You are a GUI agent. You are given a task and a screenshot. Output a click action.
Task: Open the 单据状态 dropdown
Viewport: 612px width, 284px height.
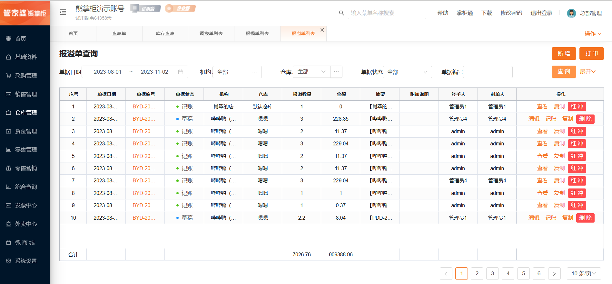pos(407,72)
